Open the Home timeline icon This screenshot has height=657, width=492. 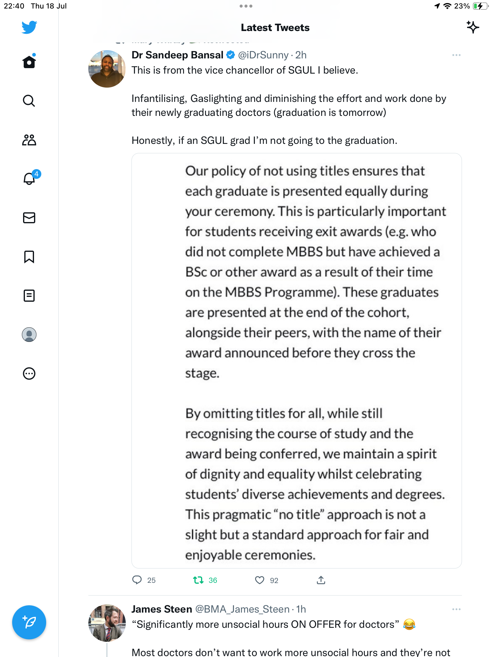29,62
